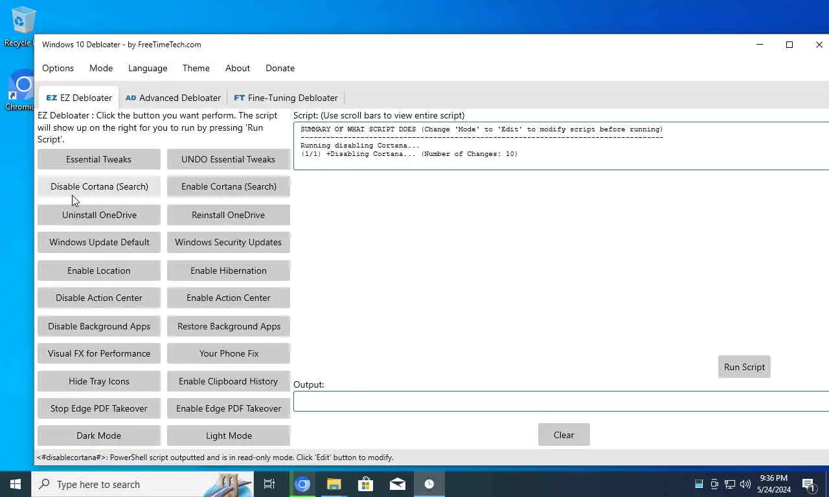Open the Mode menu
The height and width of the screenshot is (497, 829).
[x=101, y=68]
